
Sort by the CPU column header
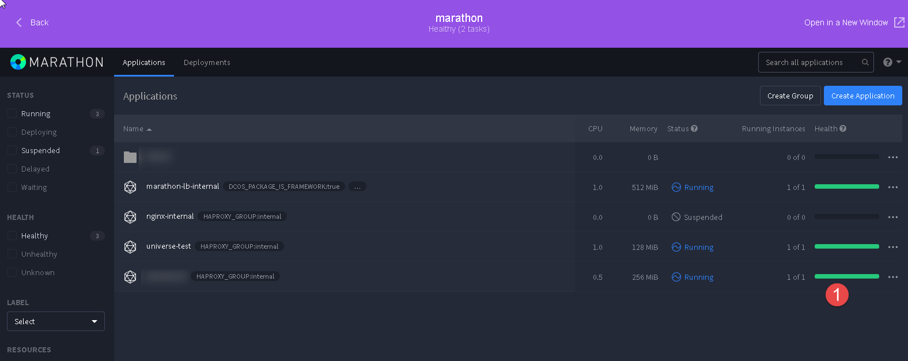[x=595, y=129]
